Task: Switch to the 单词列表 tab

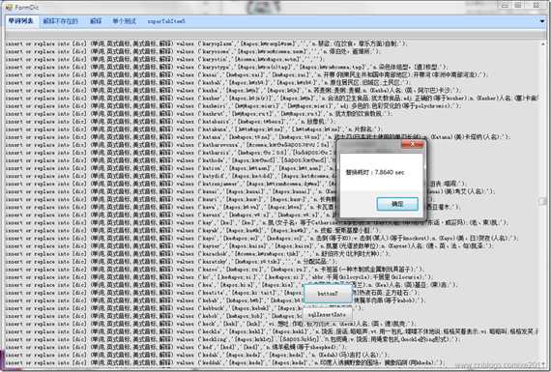Action: [x=20, y=21]
